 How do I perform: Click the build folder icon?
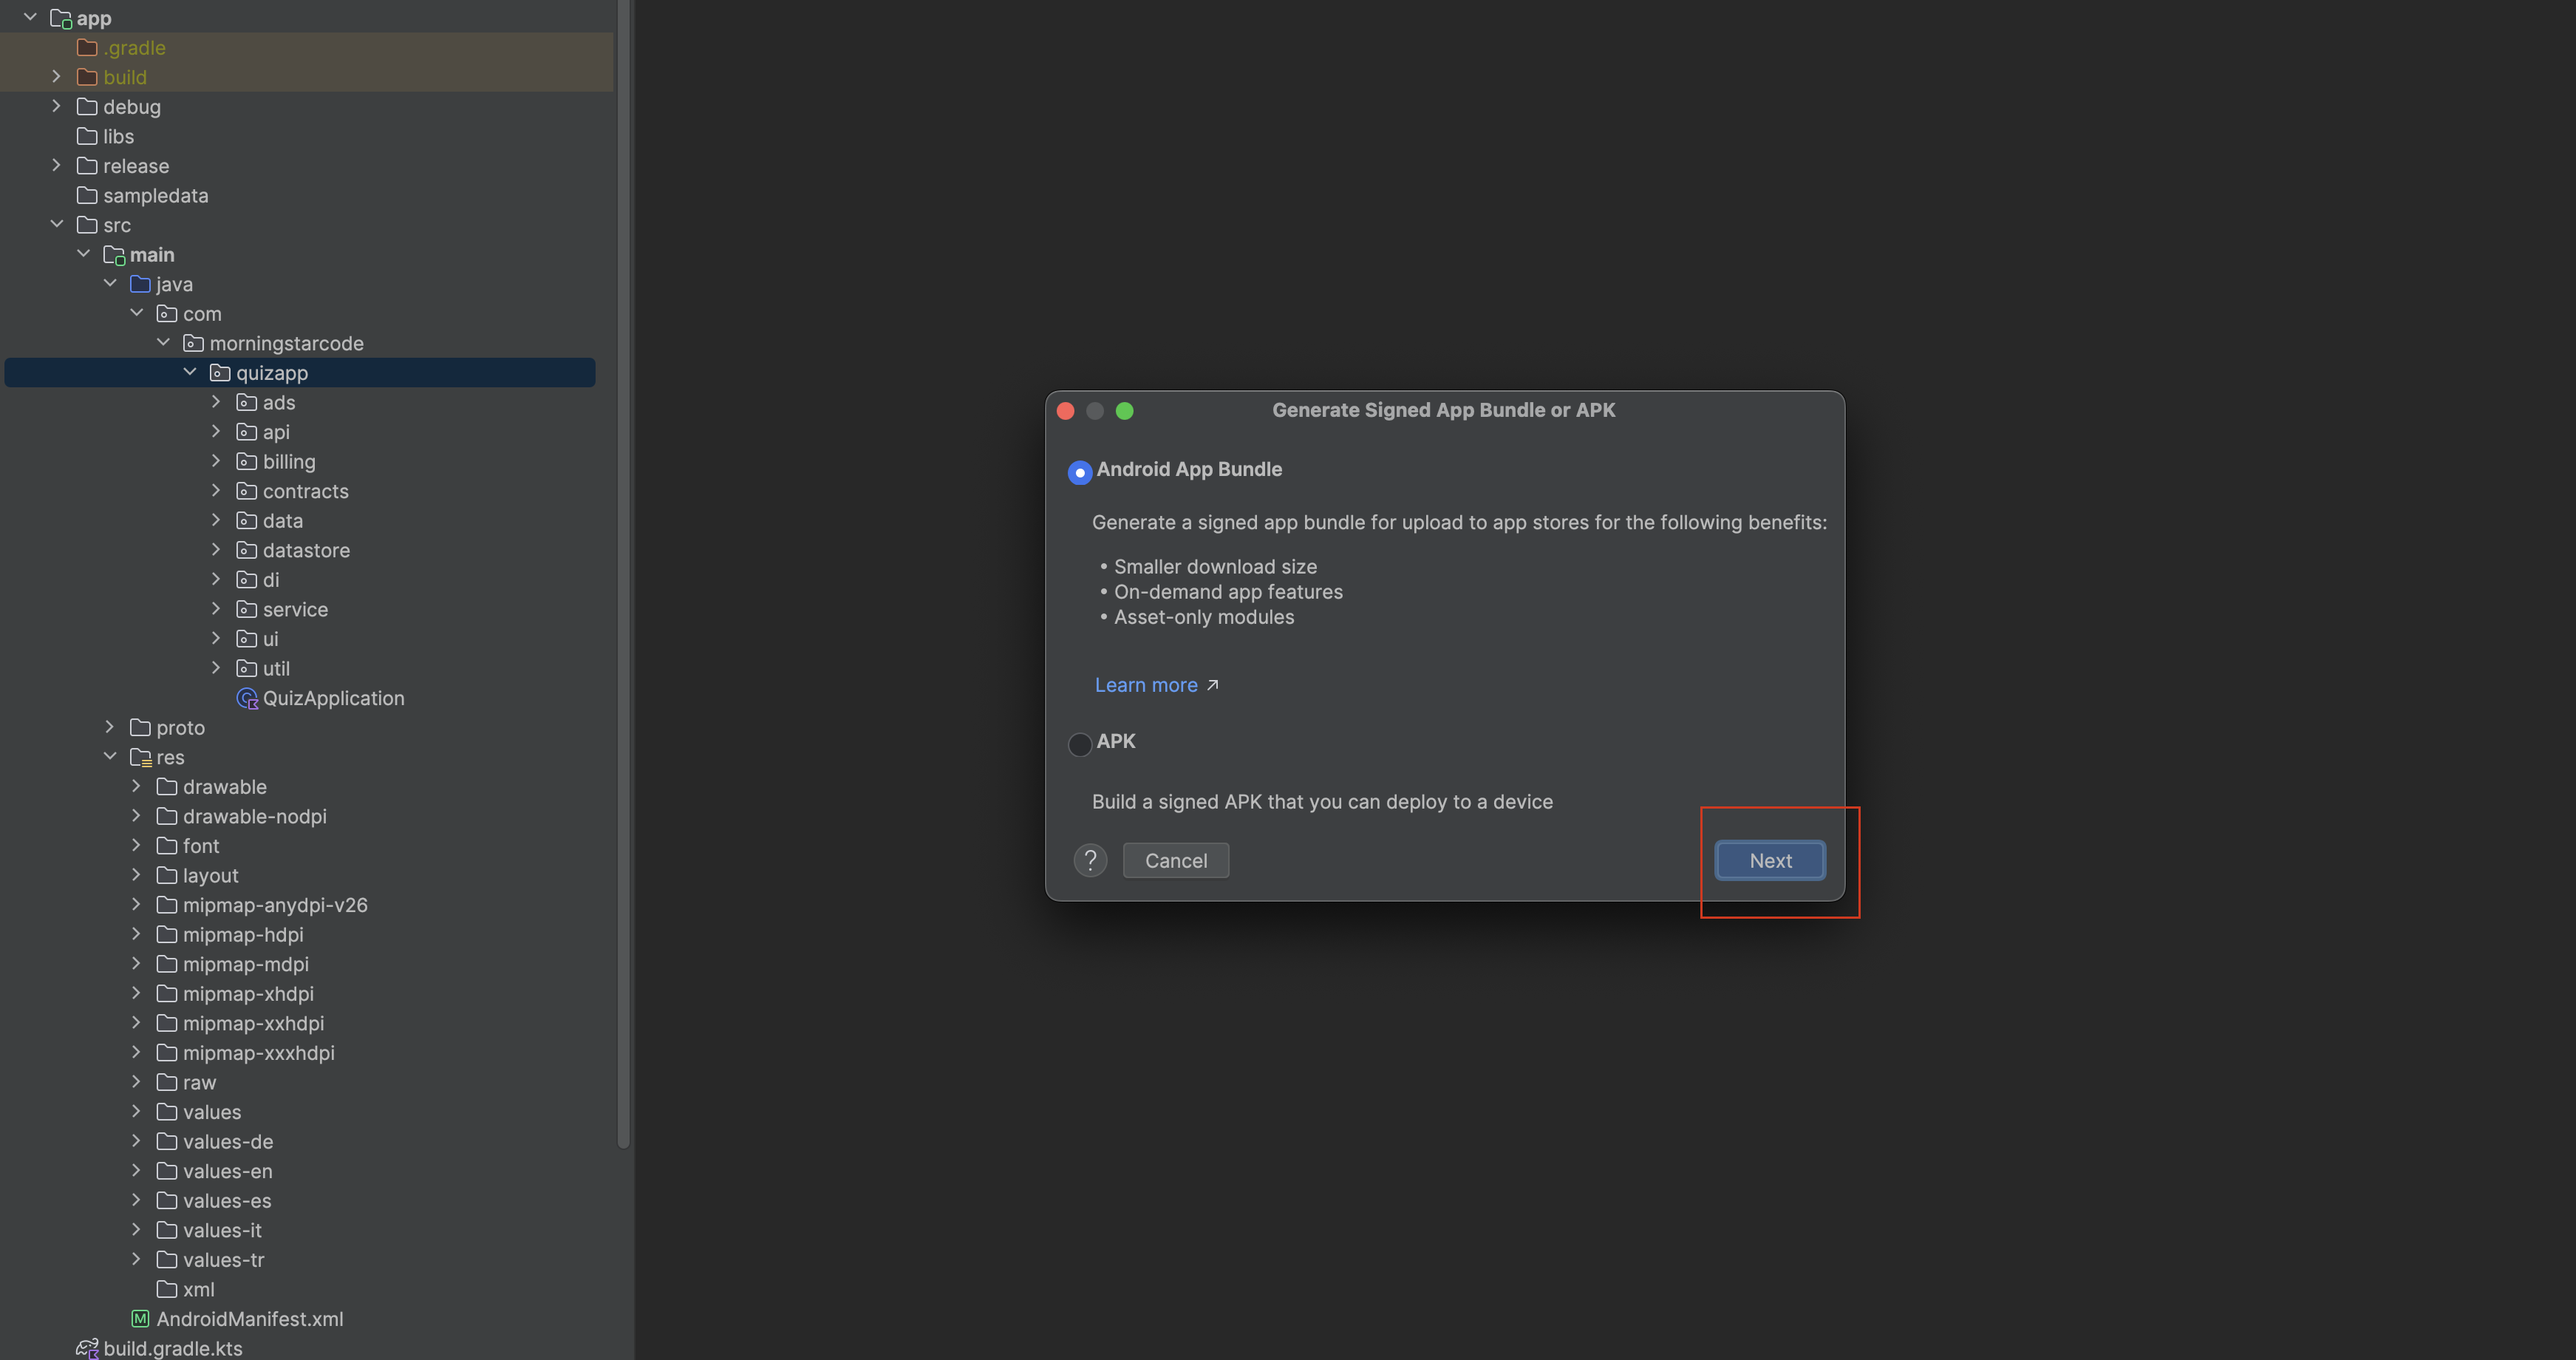(87, 77)
